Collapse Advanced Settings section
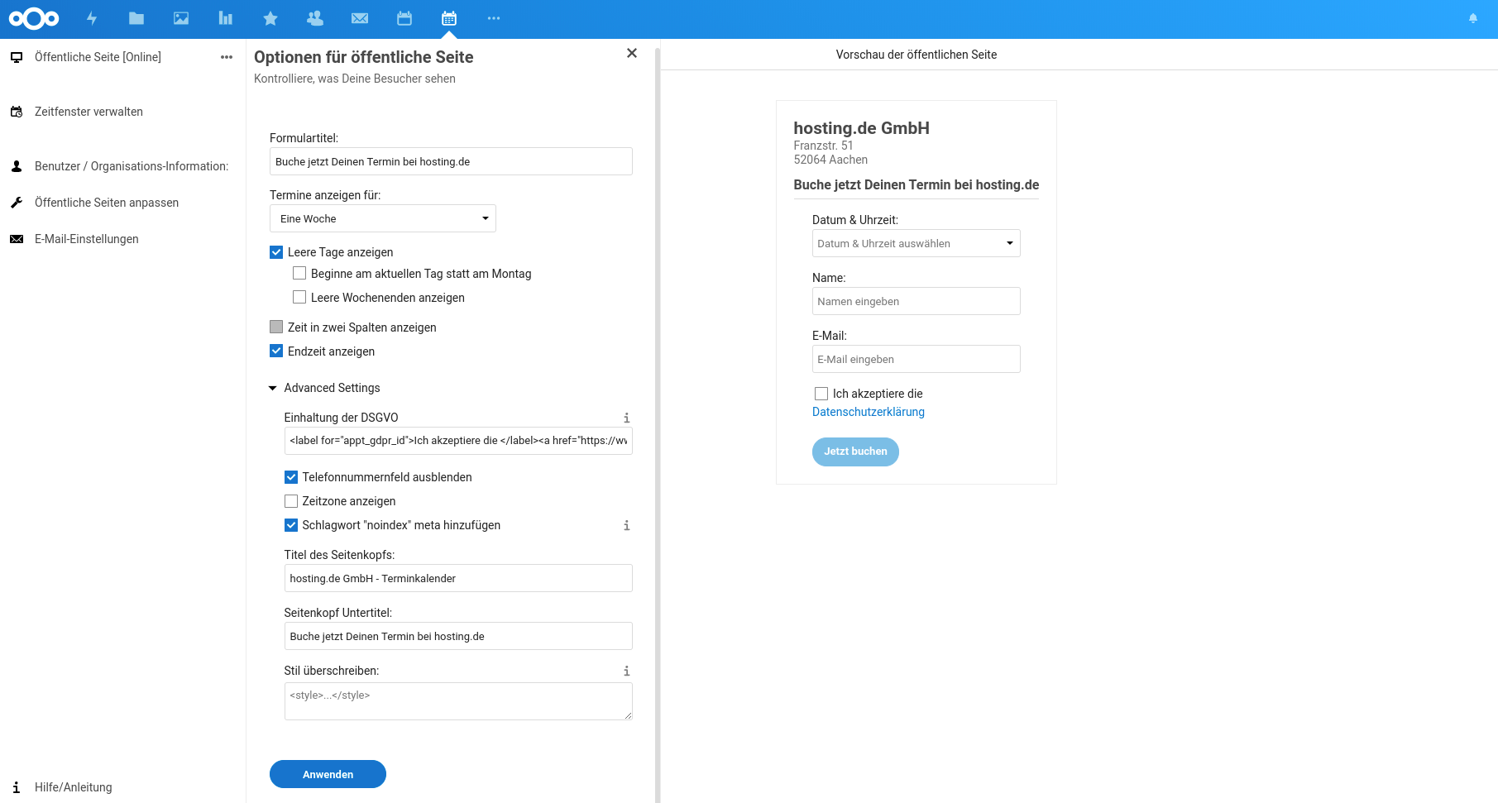 click(x=324, y=388)
